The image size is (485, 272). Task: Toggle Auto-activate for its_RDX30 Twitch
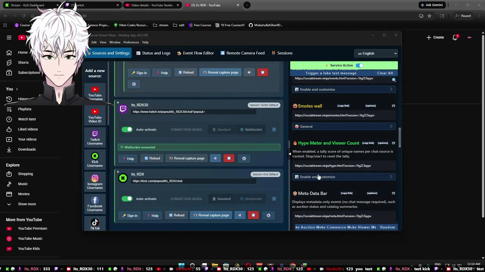(127, 130)
